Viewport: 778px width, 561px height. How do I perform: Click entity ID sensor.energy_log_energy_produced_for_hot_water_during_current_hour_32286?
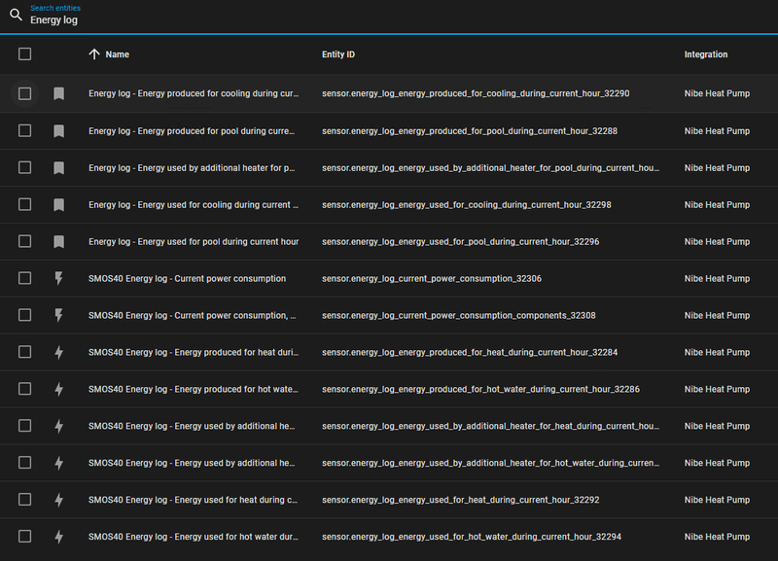480,389
